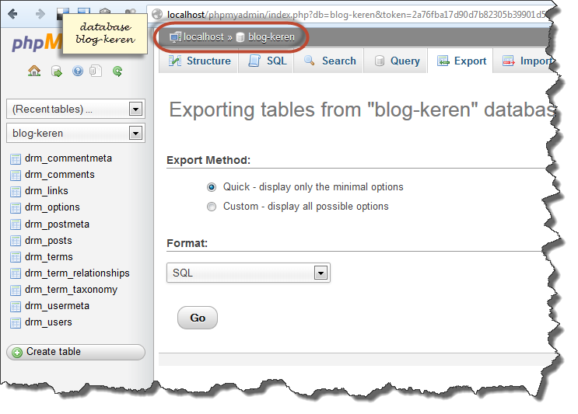578x414 pixels.
Task: Open the blog-keren database dropdown
Action: click(75, 134)
